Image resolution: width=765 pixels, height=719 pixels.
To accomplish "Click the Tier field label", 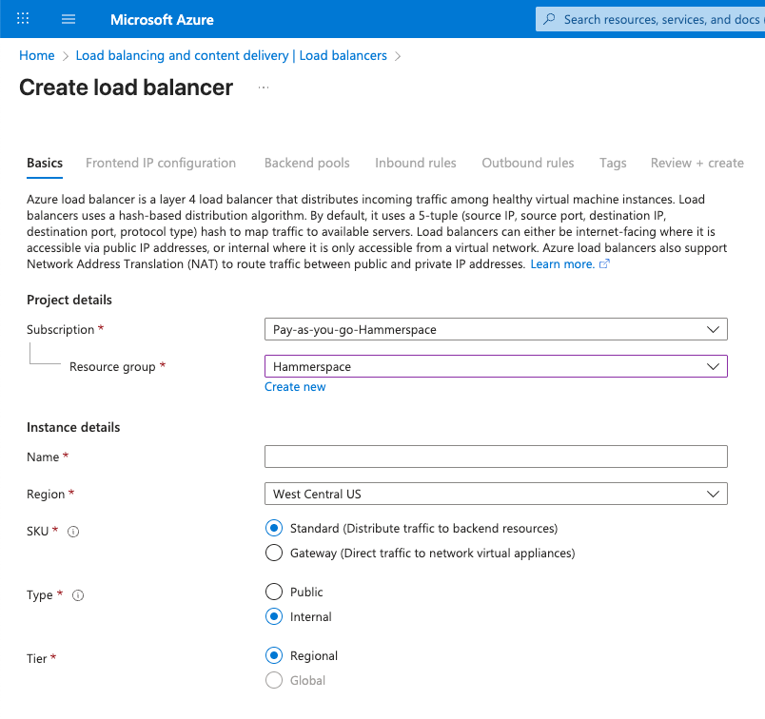I will (x=36, y=658).
